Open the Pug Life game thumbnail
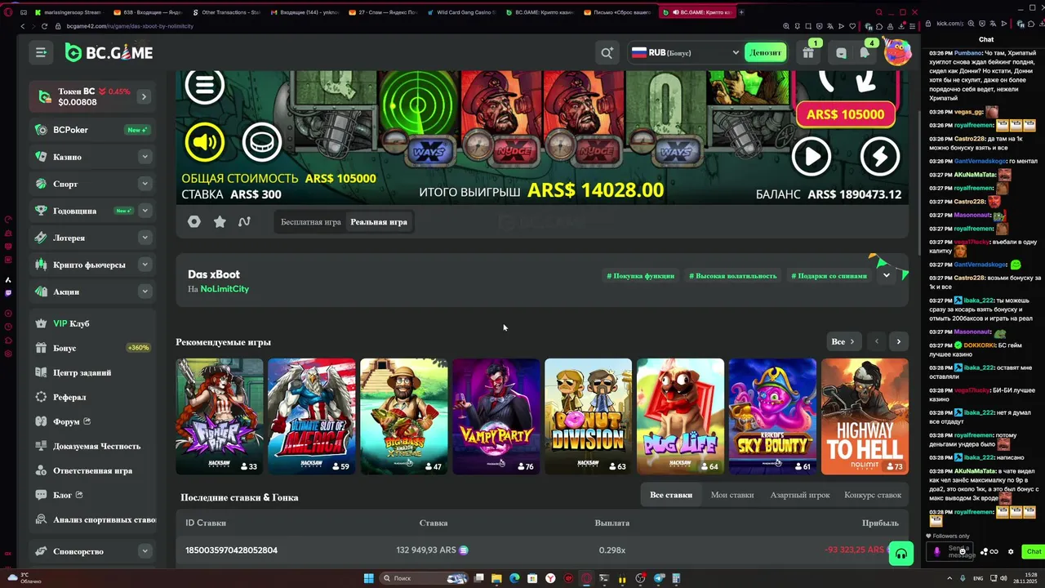Screen dimensions: 1045x588 click(681, 416)
